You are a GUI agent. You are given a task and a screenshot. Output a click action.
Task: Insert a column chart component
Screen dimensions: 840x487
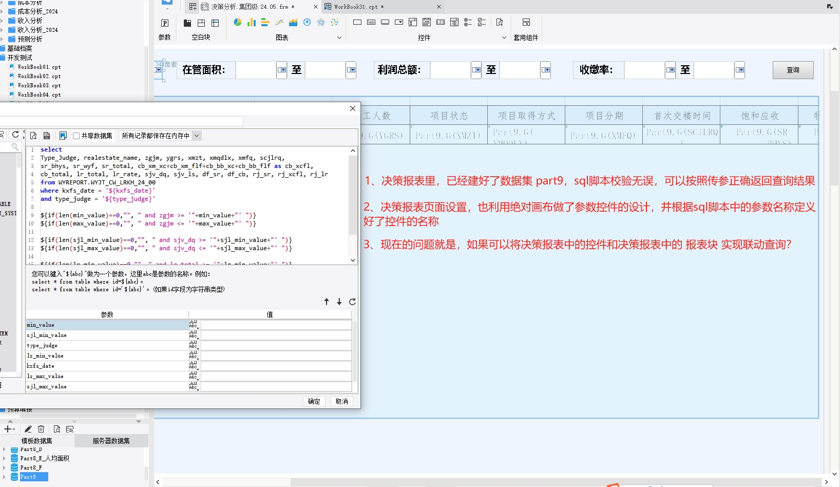(x=252, y=22)
